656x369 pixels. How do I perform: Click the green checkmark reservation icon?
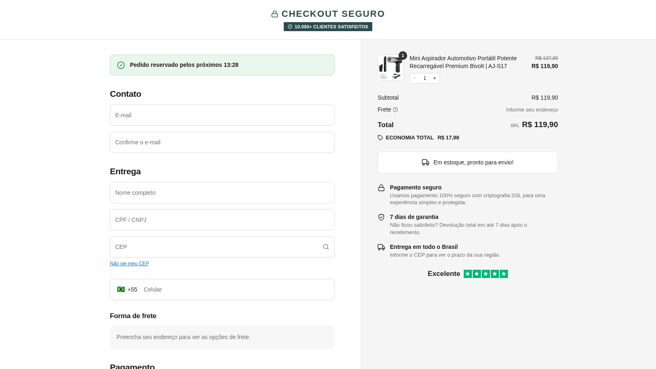[121, 65]
